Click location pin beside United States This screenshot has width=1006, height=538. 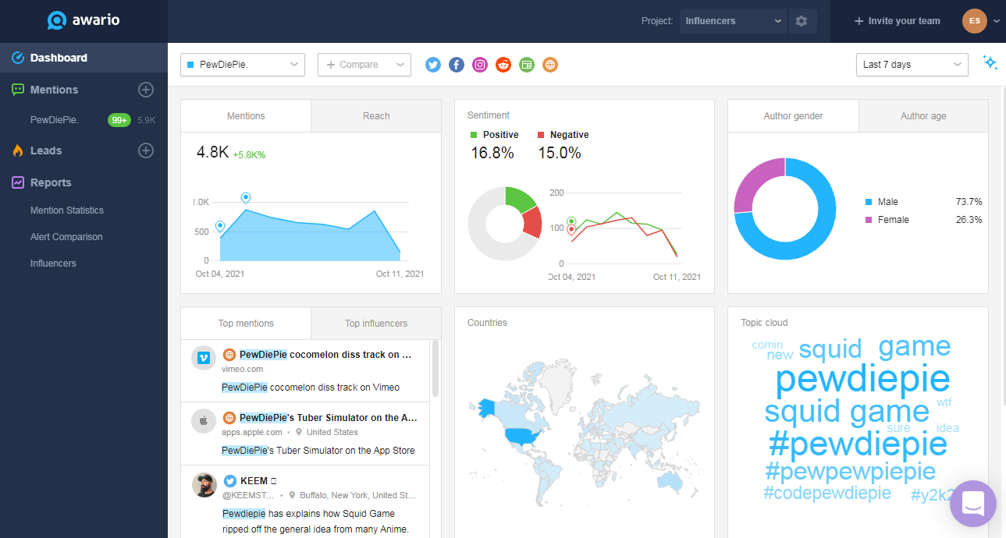pos(299,432)
